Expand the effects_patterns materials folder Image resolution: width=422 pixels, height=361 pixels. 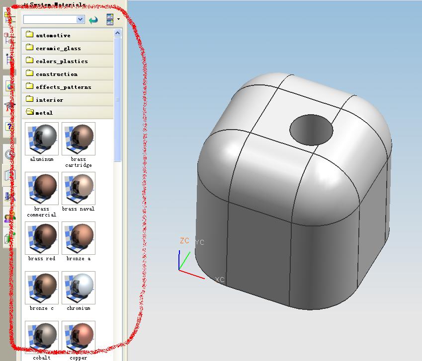(x=68, y=87)
